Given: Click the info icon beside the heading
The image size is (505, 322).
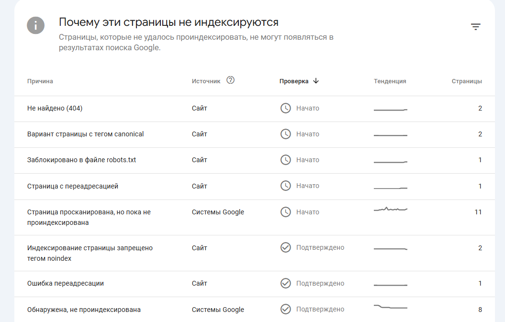Looking at the screenshot, I should point(36,25).
